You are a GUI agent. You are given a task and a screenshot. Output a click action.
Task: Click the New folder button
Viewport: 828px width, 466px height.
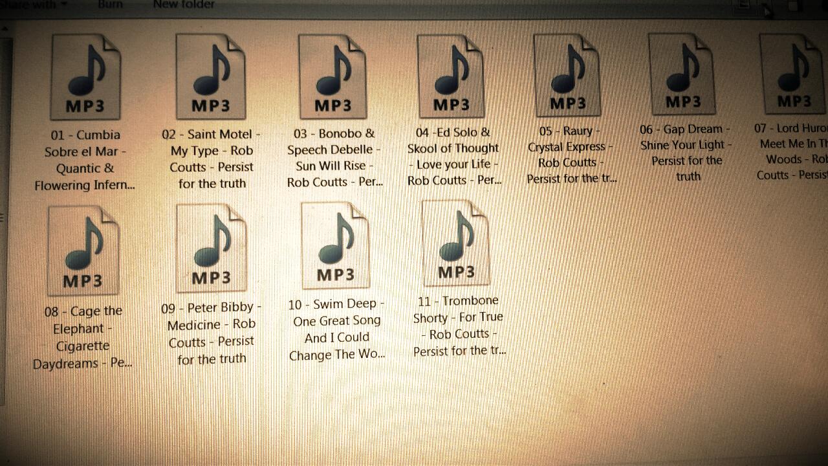(184, 5)
